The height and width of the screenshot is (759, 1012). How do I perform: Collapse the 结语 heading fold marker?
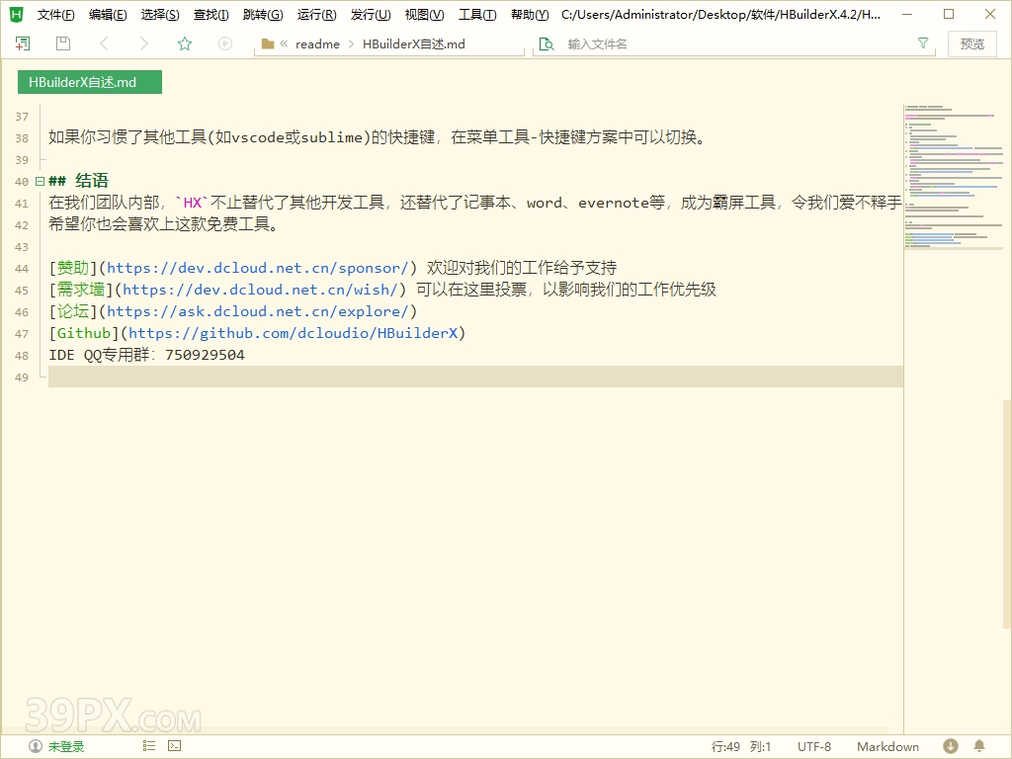(x=40, y=182)
